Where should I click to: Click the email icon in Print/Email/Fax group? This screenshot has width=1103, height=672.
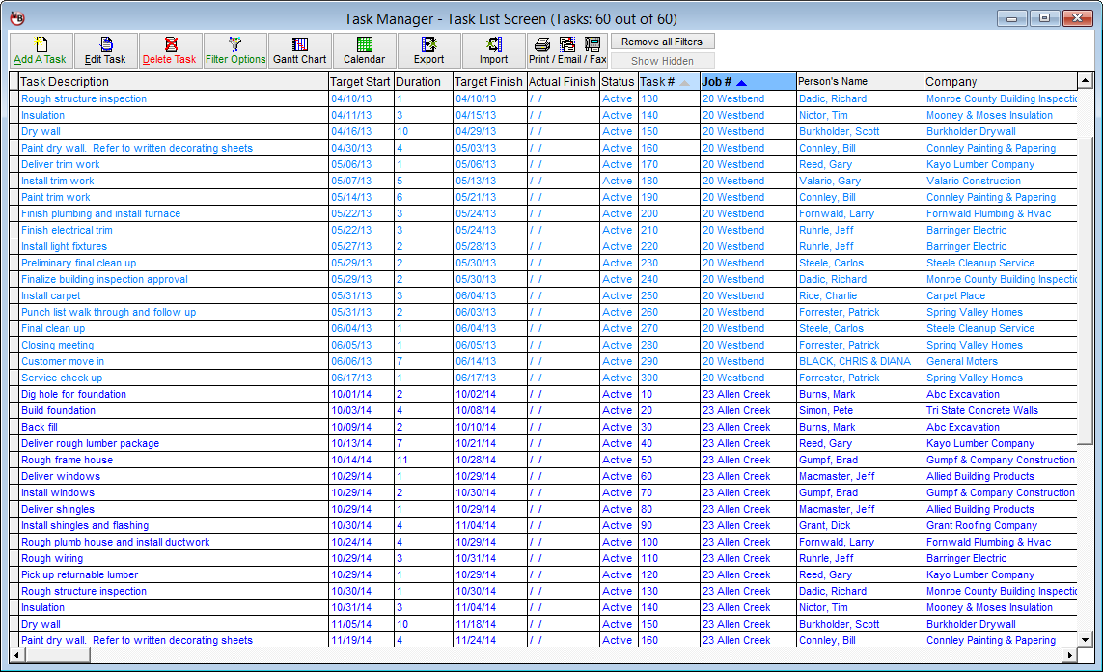566,43
